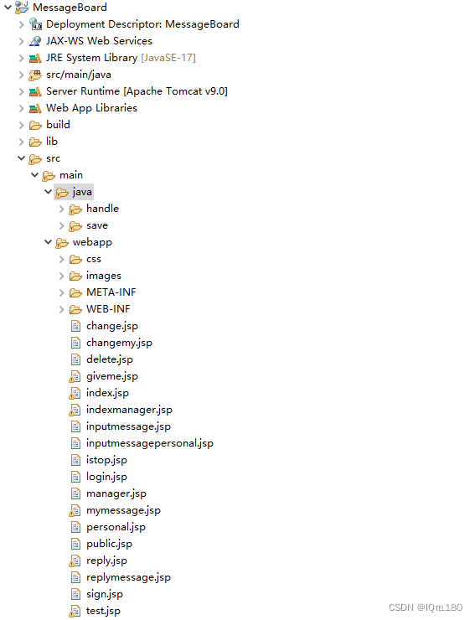Image resolution: width=475 pixels, height=620 pixels.
Task: Click the handle folder icon
Action: (75, 209)
